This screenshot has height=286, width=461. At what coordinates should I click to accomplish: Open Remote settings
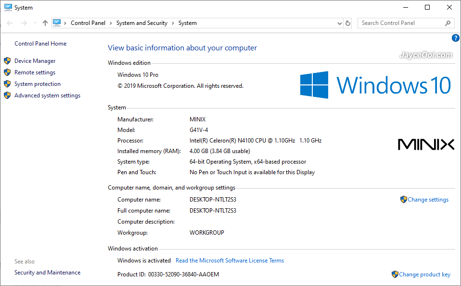click(x=35, y=72)
